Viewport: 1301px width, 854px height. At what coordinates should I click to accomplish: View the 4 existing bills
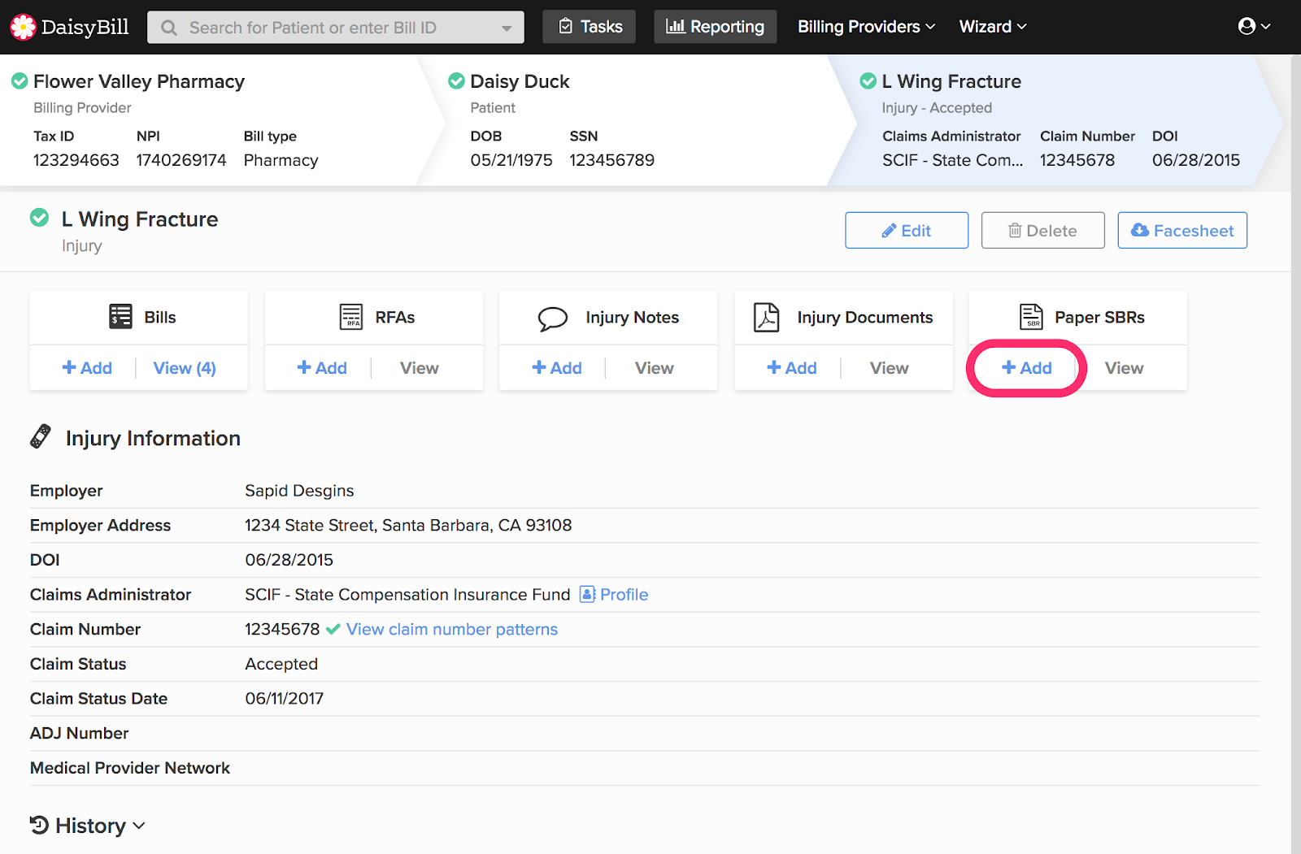[185, 368]
